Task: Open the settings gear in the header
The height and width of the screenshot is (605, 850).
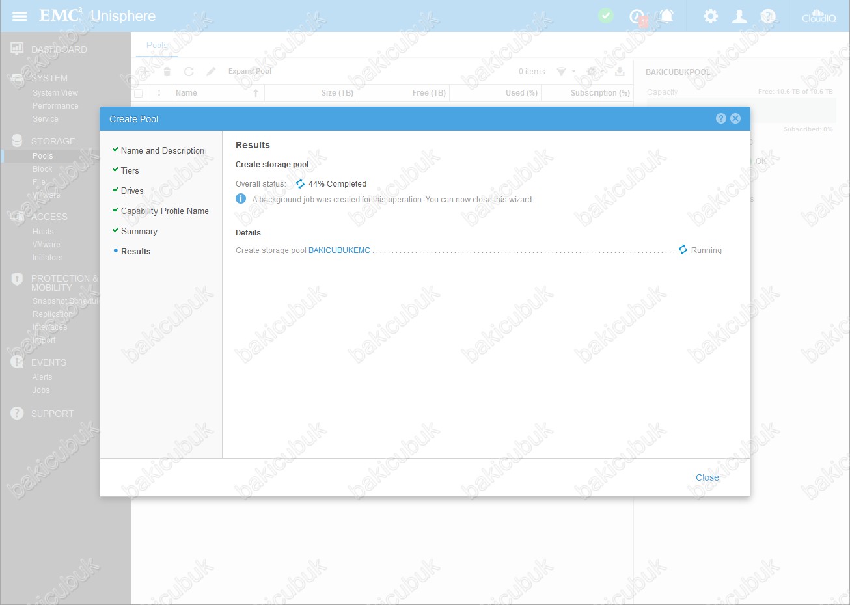Action: point(711,16)
